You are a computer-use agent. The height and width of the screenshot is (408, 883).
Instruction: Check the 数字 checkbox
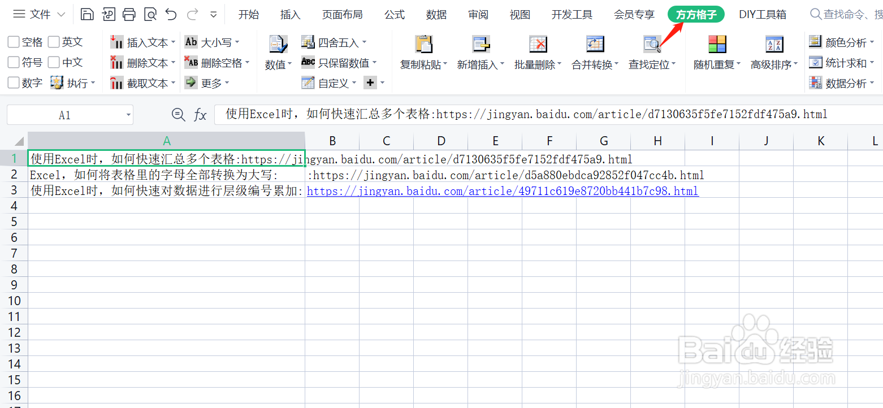click(14, 83)
